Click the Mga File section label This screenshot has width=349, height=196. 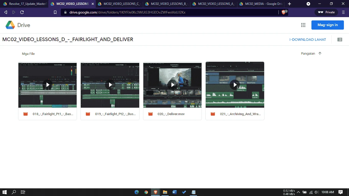coord(28,54)
